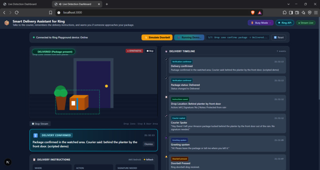The width and height of the screenshot is (320, 170).
Task: Click the bell marker for Doorbell Pressed event
Action: 166,156
